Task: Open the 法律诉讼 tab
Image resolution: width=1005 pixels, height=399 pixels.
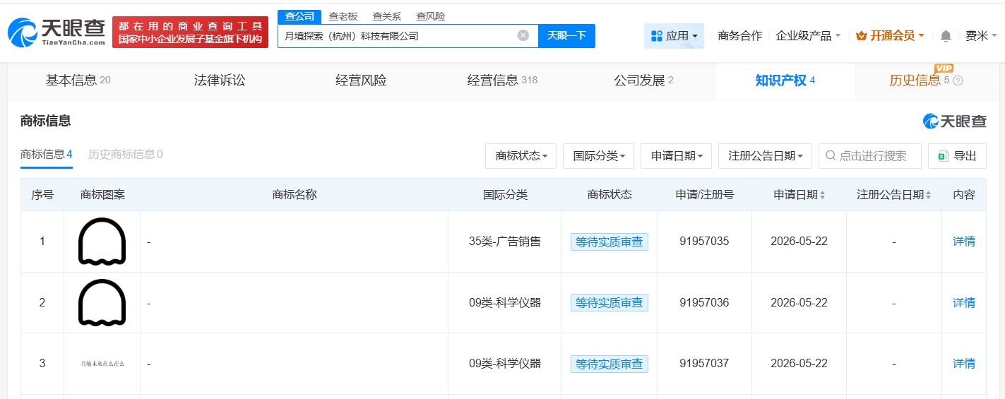Action: pyautogui.click(x=220, y=81)
